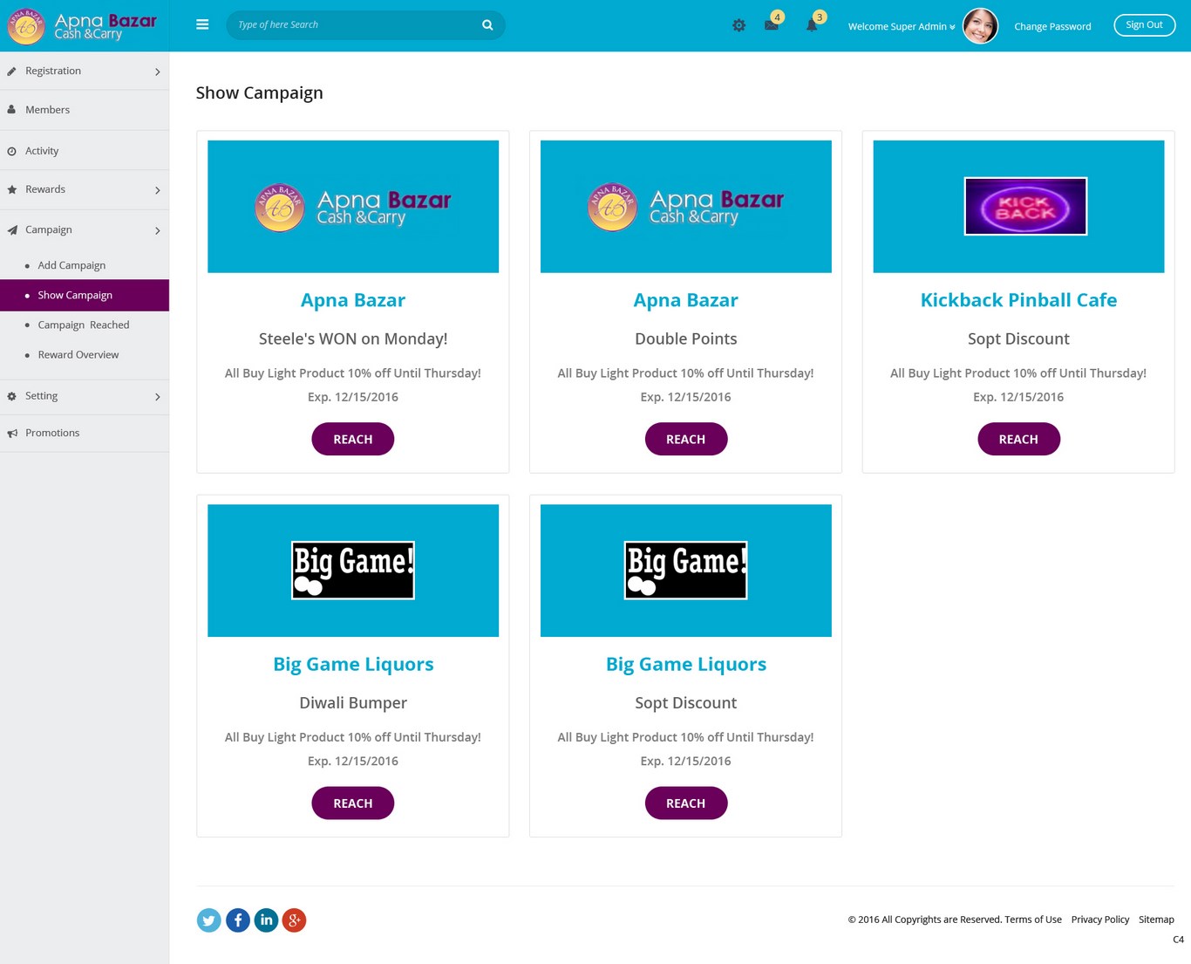Open the Double Points campaign banner image
1191x964 pixels.
(x=686, y=207)
